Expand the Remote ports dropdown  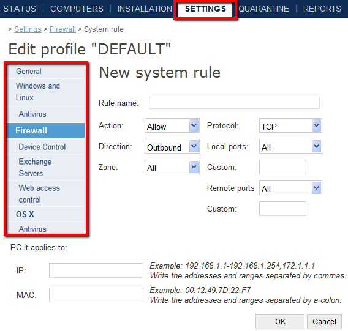pyautogui.click(x=290, y=188)
